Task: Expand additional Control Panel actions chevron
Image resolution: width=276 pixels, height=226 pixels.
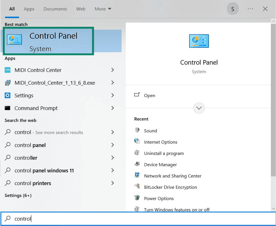Action: (x=199, y=108)
